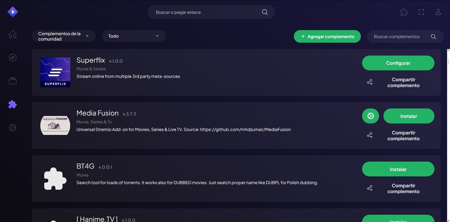Open the Settings gear sidebar icon
Screen dimensions: 450x222
(x=13, y=128)
